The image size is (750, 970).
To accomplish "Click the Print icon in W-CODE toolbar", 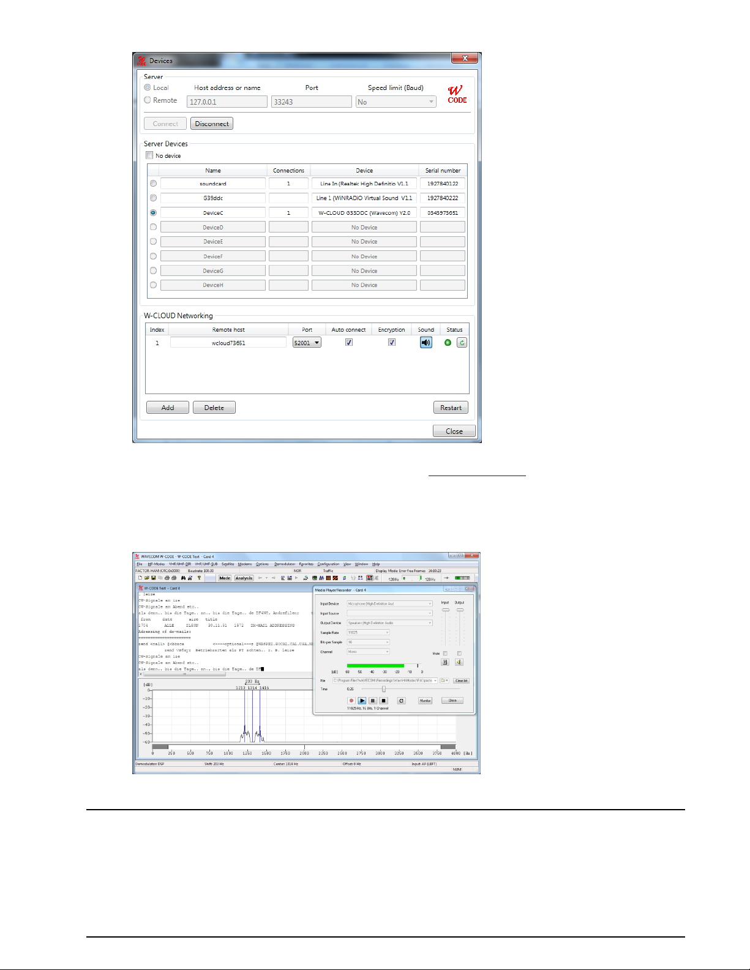I will tap(167, 578).
